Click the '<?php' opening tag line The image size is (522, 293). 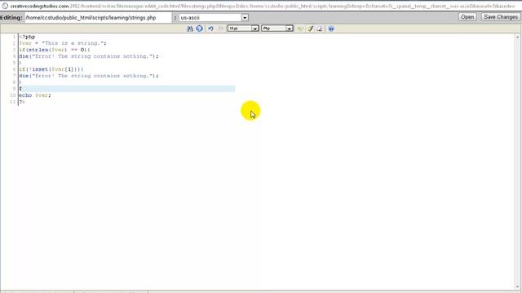point(27,37)
